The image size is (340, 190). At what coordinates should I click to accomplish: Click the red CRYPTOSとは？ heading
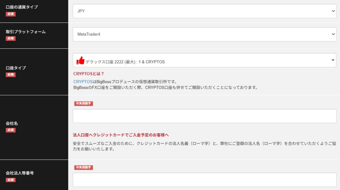(x=88, y=74)
